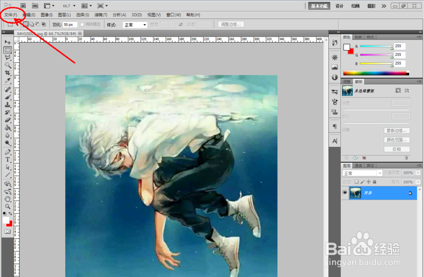Select the Pen tool

(8, 152)
